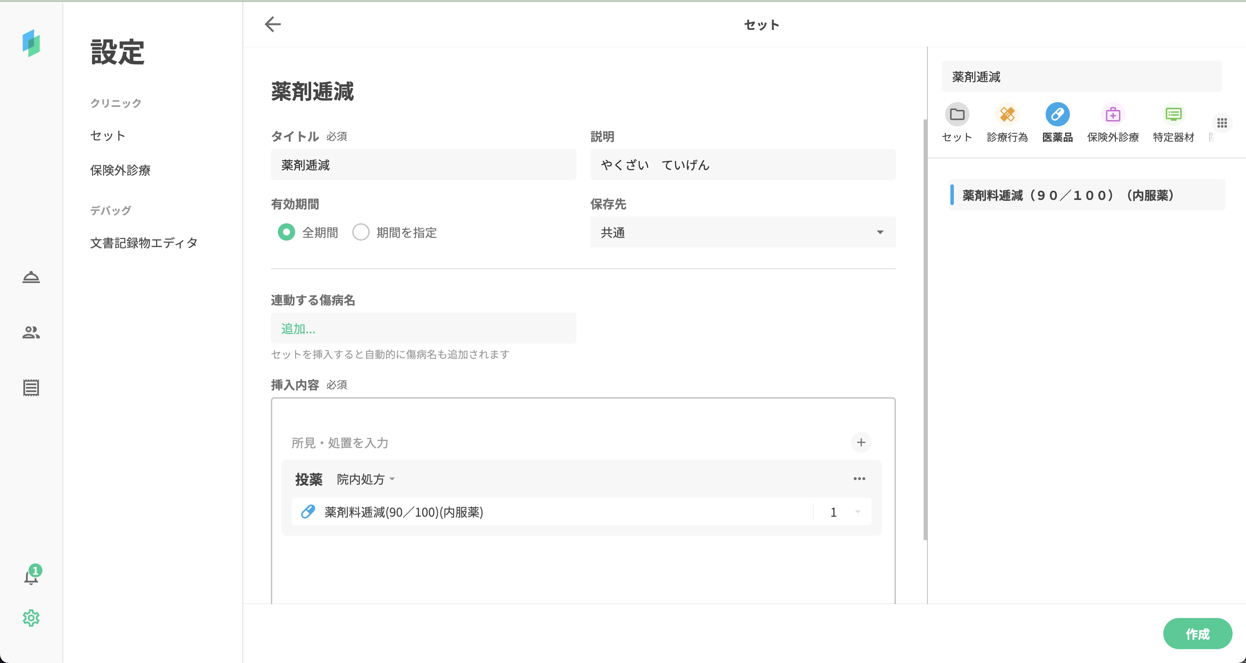Select the 期間を指定 radio button

[361, 232]
